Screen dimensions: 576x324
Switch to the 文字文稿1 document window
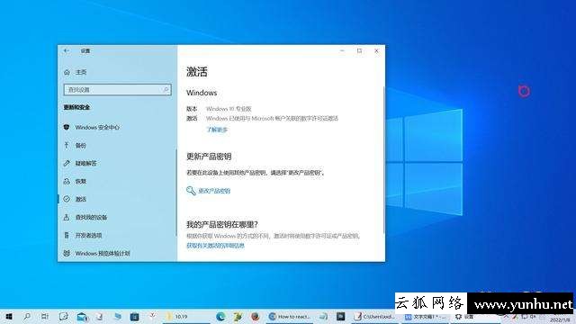pyautogui.click(x=426, y=317)
